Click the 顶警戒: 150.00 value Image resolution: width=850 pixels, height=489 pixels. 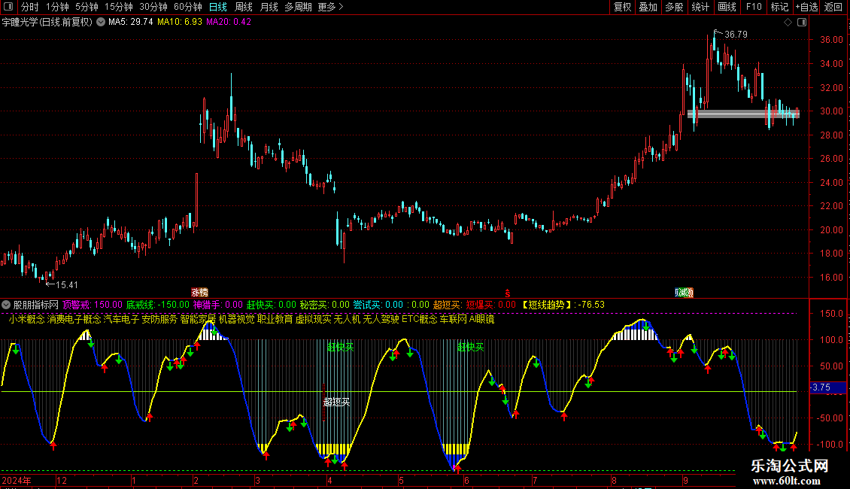93,305
